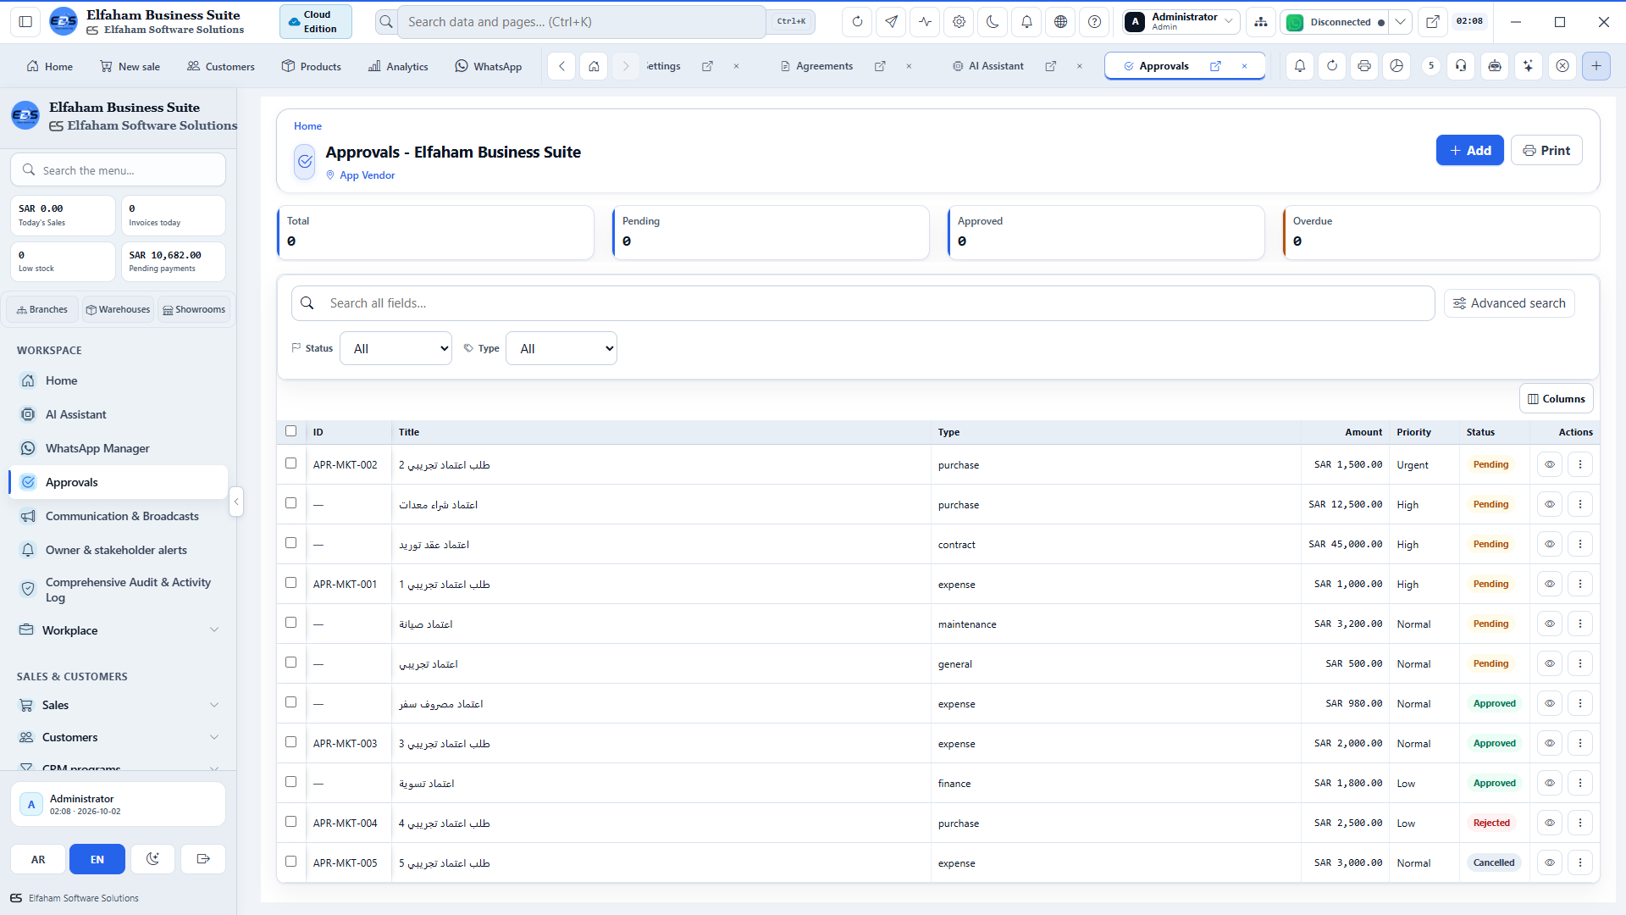Screen dimensions: 1626x915
Task: Click the logout icon in sidebar footer
Action: [x=203, y=859]
